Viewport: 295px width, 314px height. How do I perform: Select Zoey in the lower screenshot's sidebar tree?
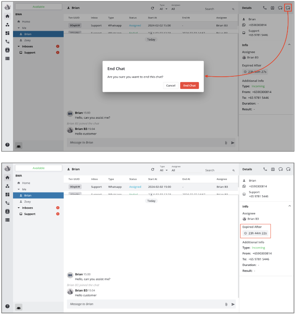point(27,201)
